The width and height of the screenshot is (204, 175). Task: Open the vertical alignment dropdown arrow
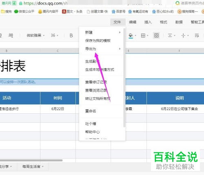(x=188, y=36)
